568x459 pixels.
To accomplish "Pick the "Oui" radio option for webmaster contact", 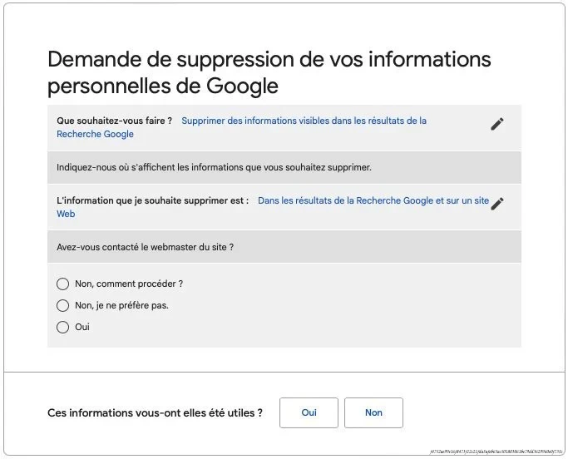I will pyautogui.click(x=62, y=327).
